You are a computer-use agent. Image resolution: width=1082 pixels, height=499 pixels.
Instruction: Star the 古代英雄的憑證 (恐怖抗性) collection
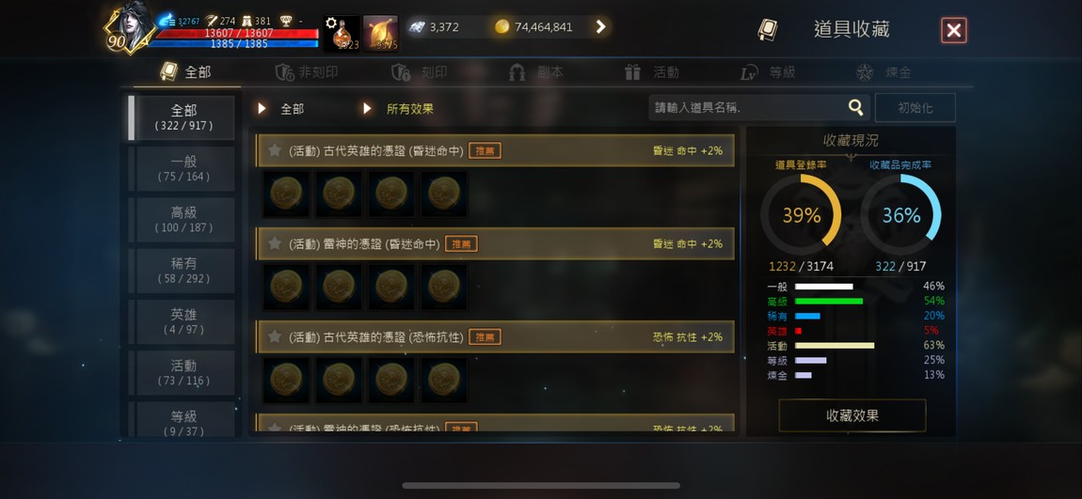[275, 336]
